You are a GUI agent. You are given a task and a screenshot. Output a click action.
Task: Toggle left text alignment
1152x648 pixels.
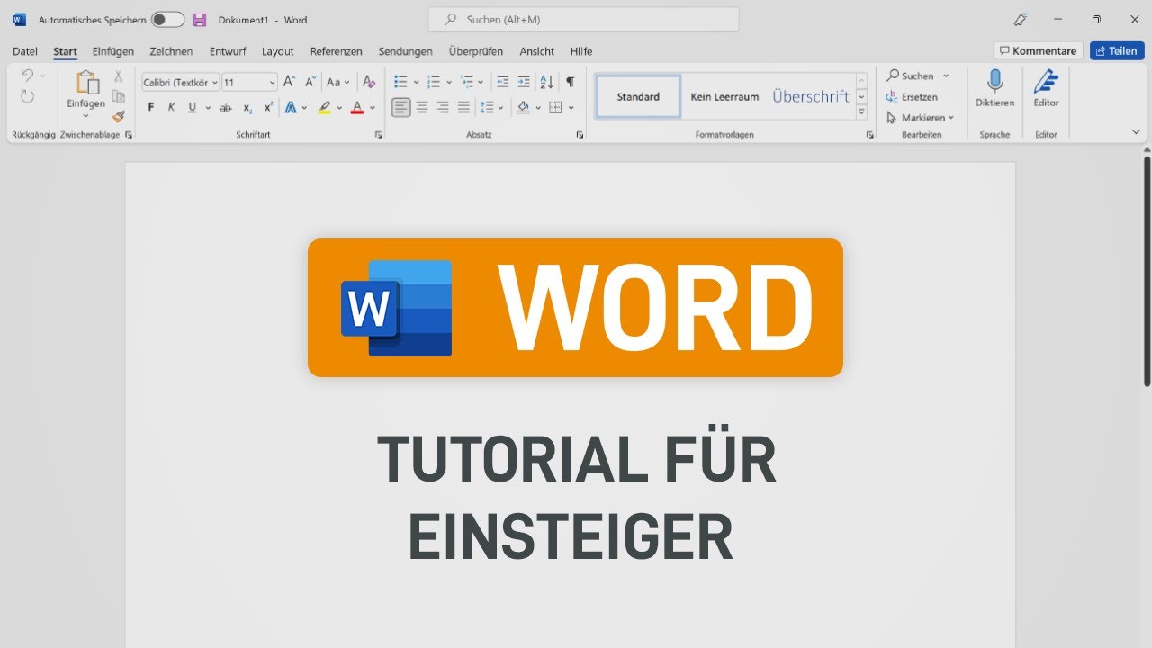[401, 108]
